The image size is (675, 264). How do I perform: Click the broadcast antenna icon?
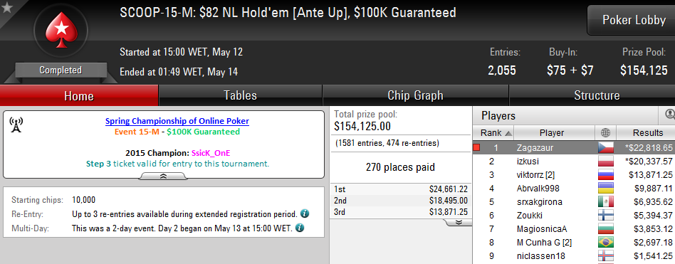tap(16, 125)
